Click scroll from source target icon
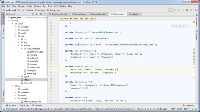Image resolution: width=200 pixels, height=112 pixels. [x=33, y=14]
